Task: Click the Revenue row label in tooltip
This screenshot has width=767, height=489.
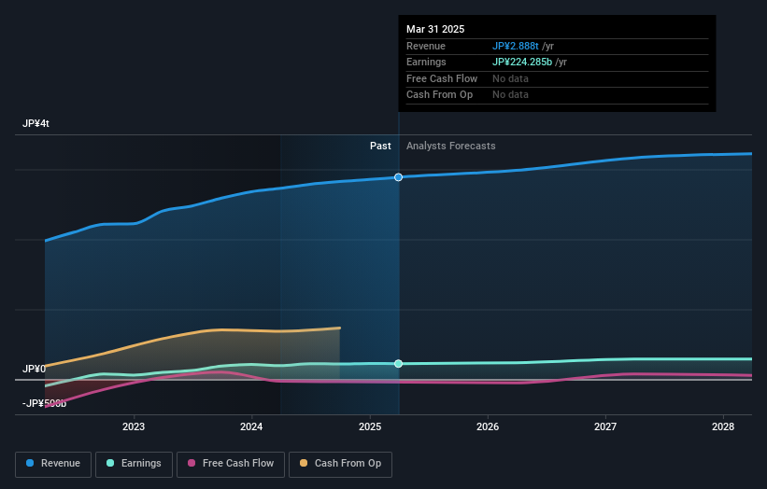Action: 426,46
